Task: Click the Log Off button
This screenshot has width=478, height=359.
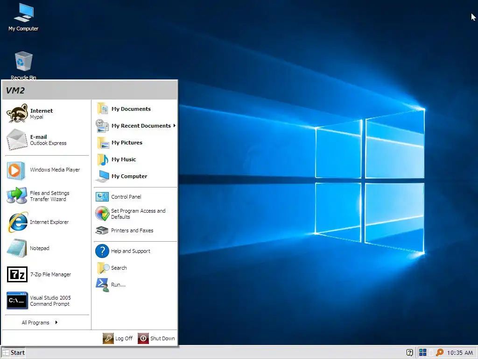Action: point(118,338)
